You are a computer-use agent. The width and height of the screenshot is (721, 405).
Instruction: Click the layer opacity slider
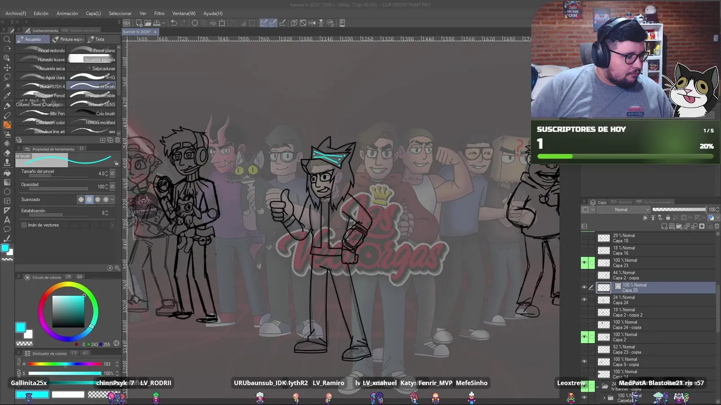pyautogui.click(x=679, y=210)
